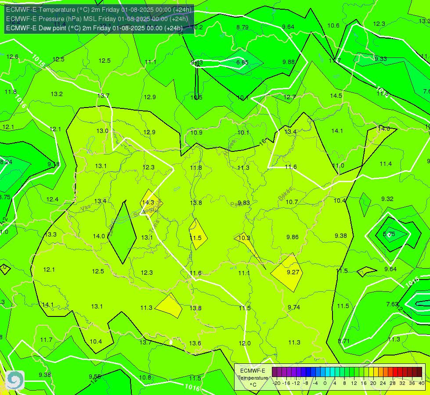
Task: Click the 10.2 value beside the layer panel
Action: [x=197, y=27]
